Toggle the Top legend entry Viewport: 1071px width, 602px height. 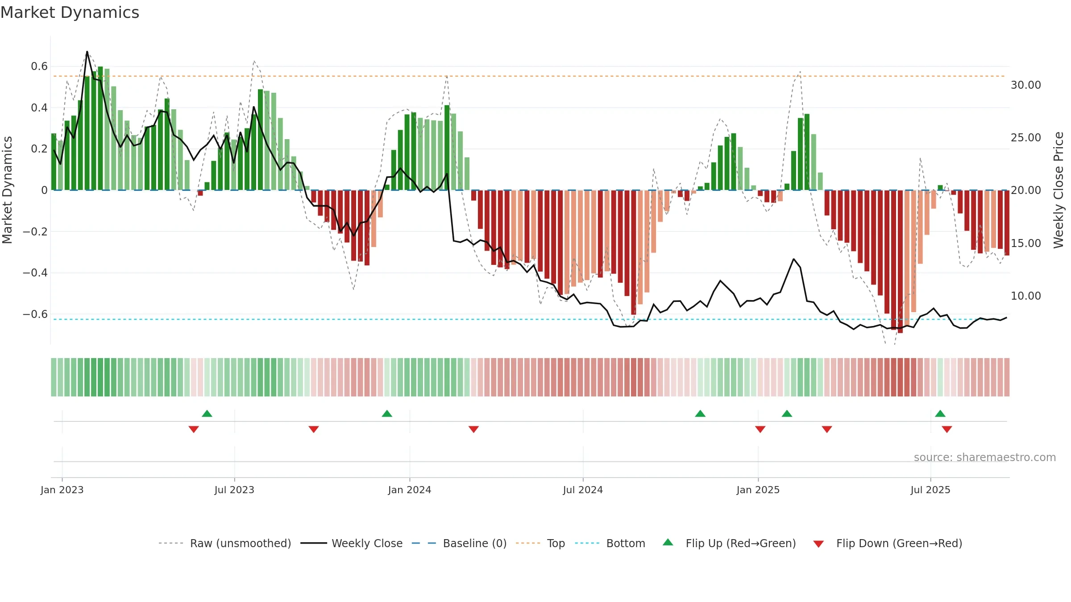point(540,543)
